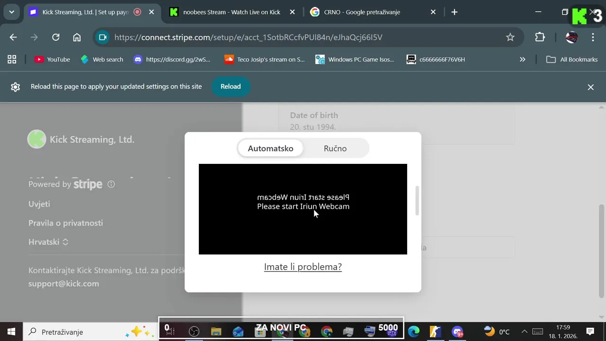Go back to the previous page

[13, 37]
